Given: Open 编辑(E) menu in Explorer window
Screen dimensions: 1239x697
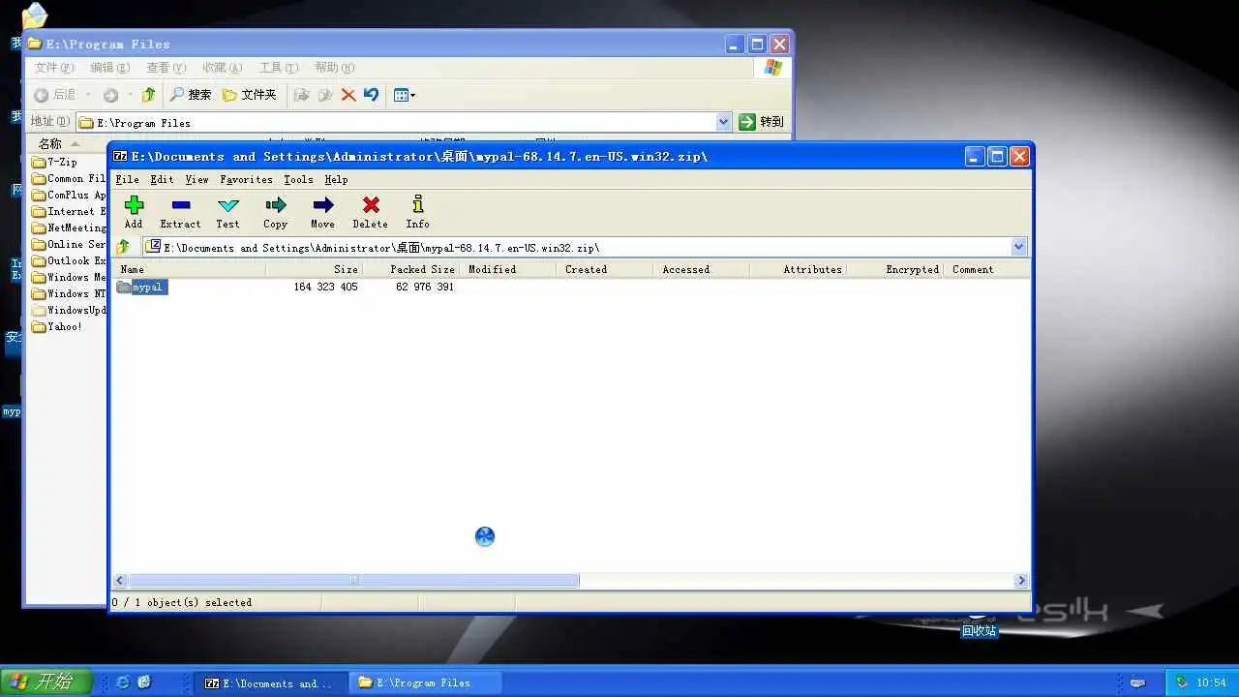Looking at the screenshot, I should pos(109,68).
